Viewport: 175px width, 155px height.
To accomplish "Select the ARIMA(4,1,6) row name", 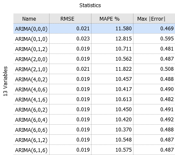I will 31,99.
